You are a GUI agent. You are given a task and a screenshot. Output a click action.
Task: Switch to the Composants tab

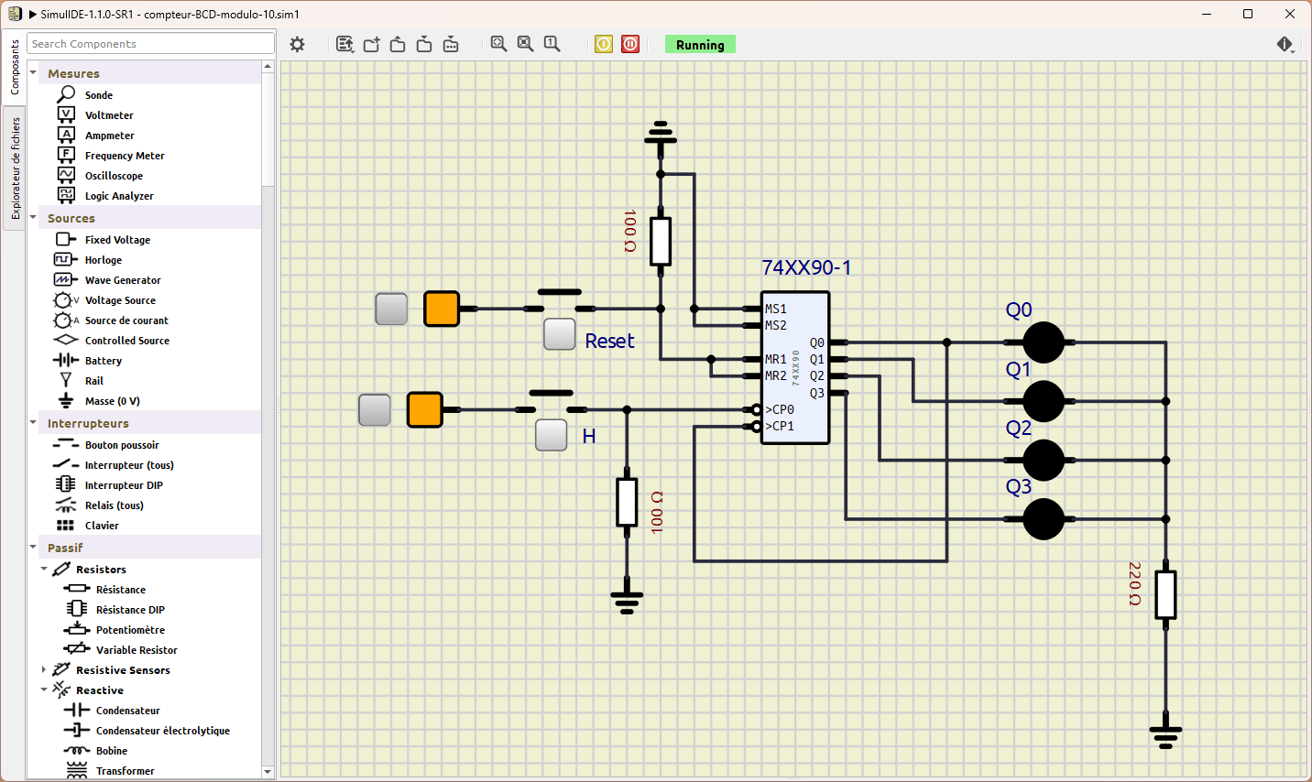[14, 68]
